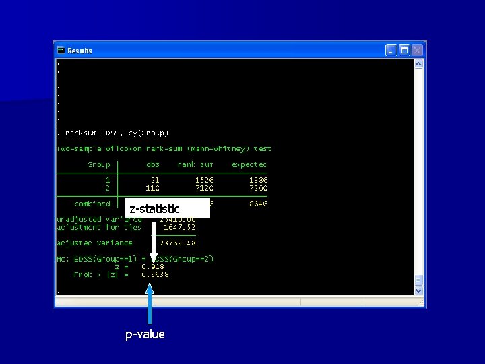Click the 'rank sum' column header
This screenshot has width=485, height=364.
[x=195, y=164]
